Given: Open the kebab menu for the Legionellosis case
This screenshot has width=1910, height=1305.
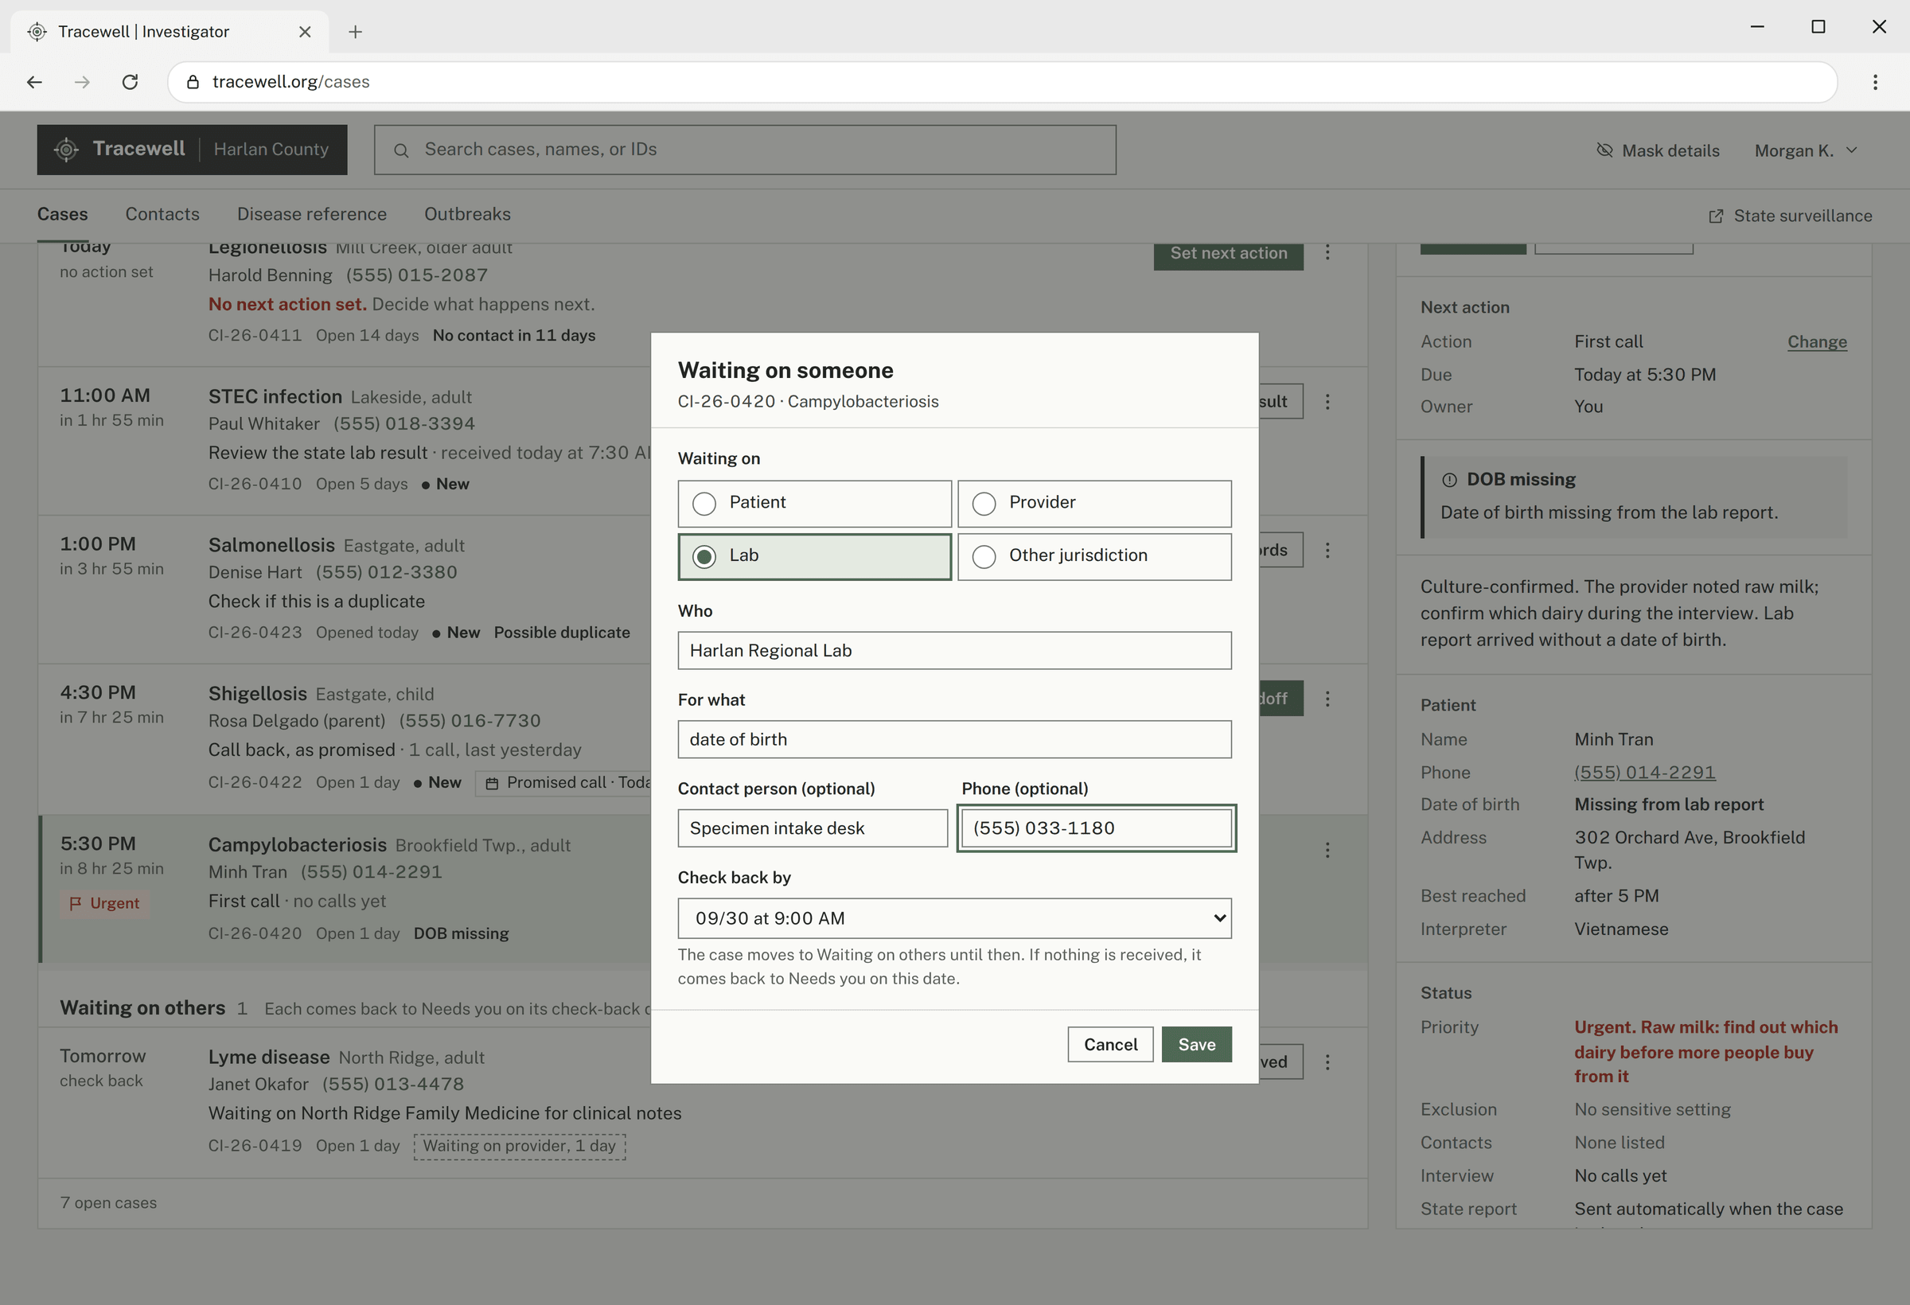Looking at the screenshot, I should point(1327,252).
